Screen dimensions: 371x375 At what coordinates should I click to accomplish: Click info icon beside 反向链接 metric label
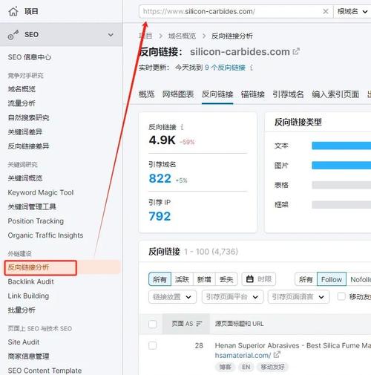pyautogui.click(x=182, y=127)
